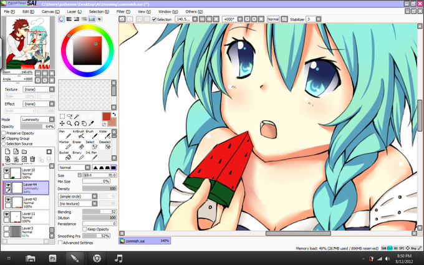
Task: Enable Selection Source option
Action: (4, 144)
